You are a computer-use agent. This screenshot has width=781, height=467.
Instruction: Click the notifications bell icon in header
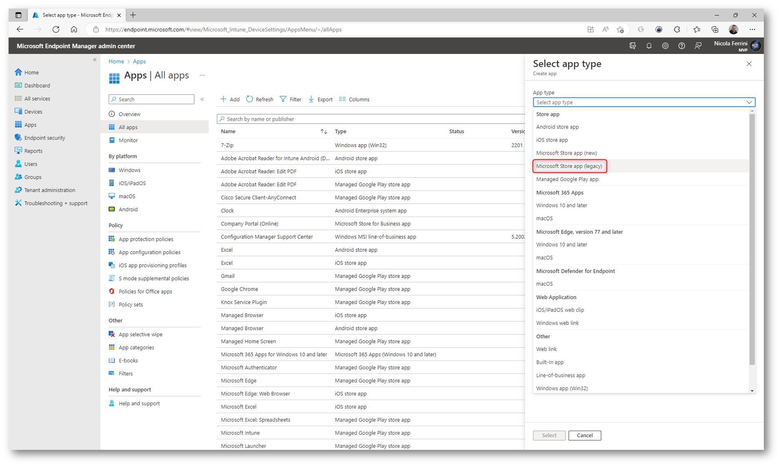[x=649, y=46]
